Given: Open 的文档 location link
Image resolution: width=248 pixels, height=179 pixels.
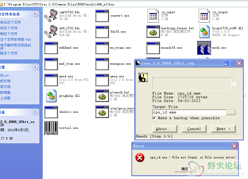Looking at the screenshot, I should [x=5, y=81].
